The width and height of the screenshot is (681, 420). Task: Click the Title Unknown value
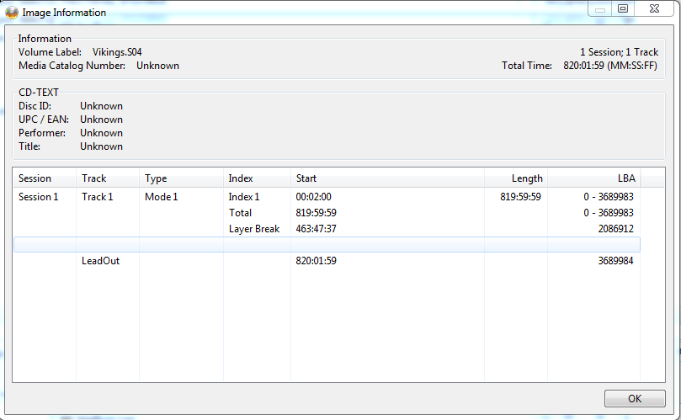point(101,146)
